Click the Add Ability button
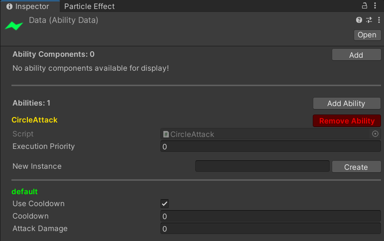Screen dimensions: 384x241 (347, 104)
